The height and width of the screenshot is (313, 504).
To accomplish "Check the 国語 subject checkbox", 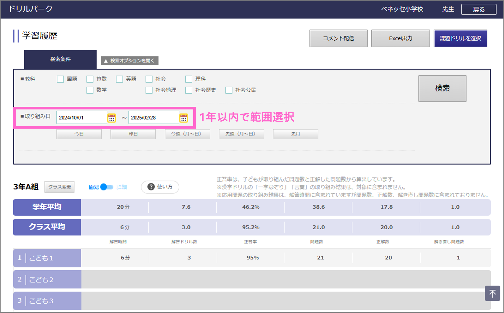I will [x=60, y=79].
